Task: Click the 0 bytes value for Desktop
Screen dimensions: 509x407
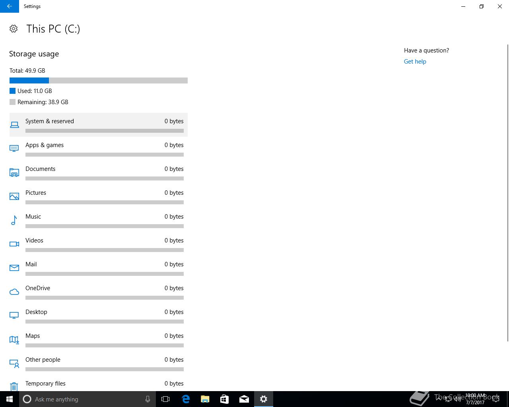Action: 174,312
